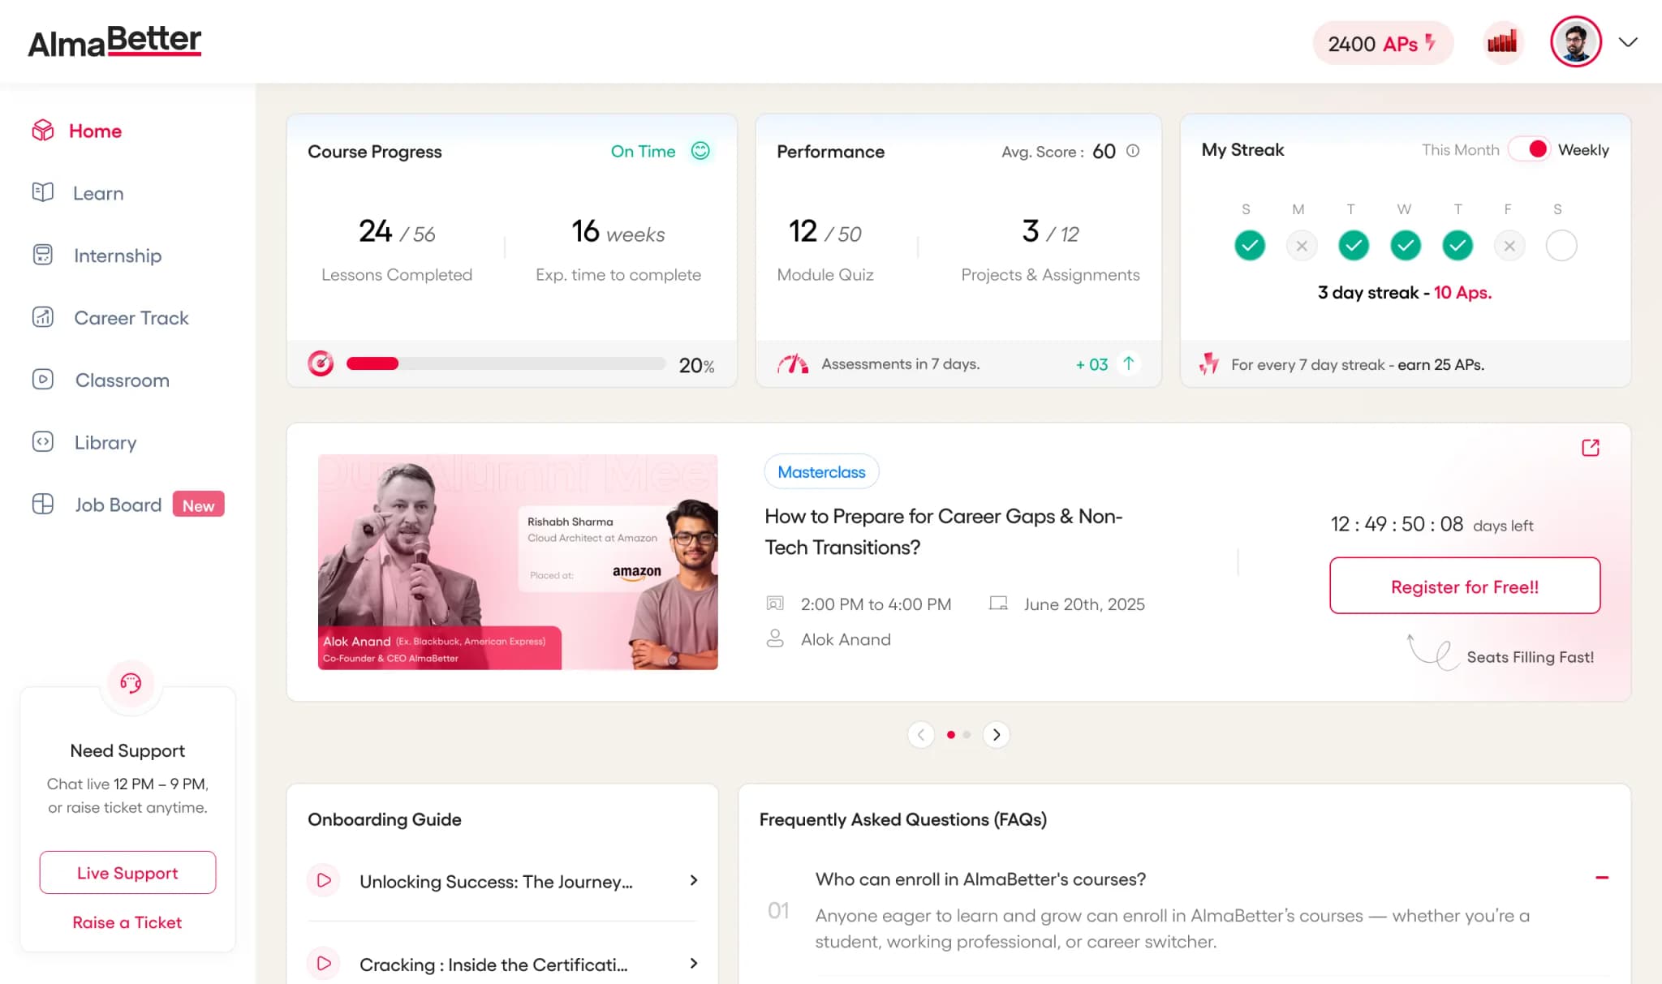Expand Unlocking Success guide chevron
The height and width of the screenshot is (984, 1662).
pos(694,880)
